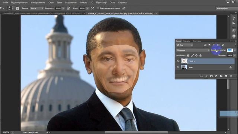Filter layers by type (T) icon
The height and width of the screenshot is (134, 238).
point(214,45)
